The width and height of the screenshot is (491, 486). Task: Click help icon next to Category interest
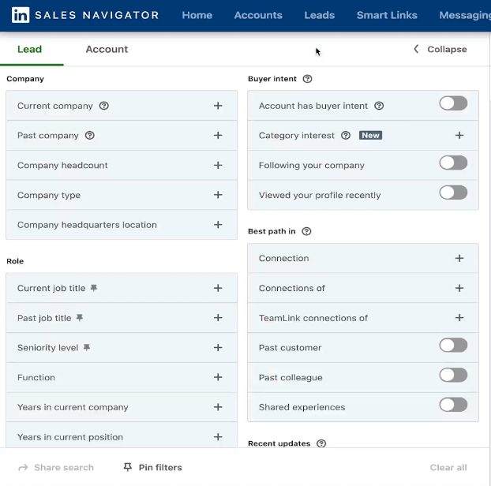tap(346, 136)
